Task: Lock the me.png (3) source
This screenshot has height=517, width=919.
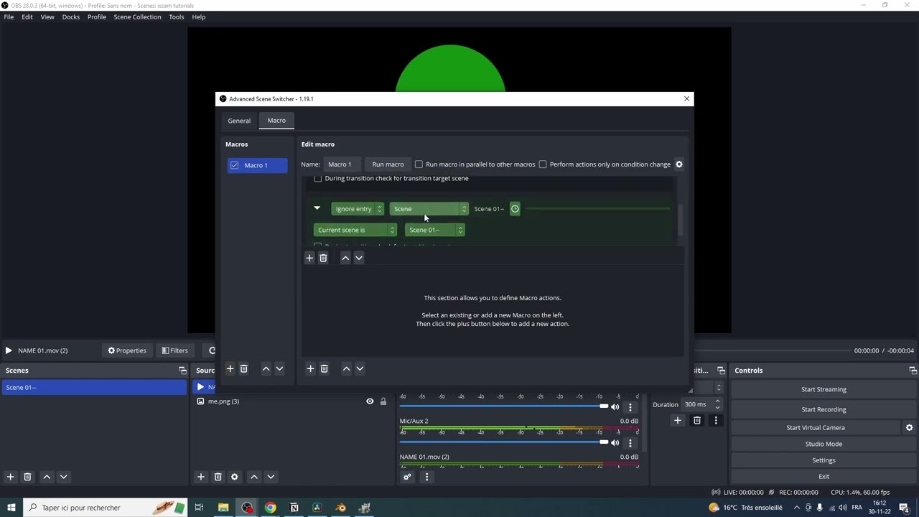Action: point(383,401)
